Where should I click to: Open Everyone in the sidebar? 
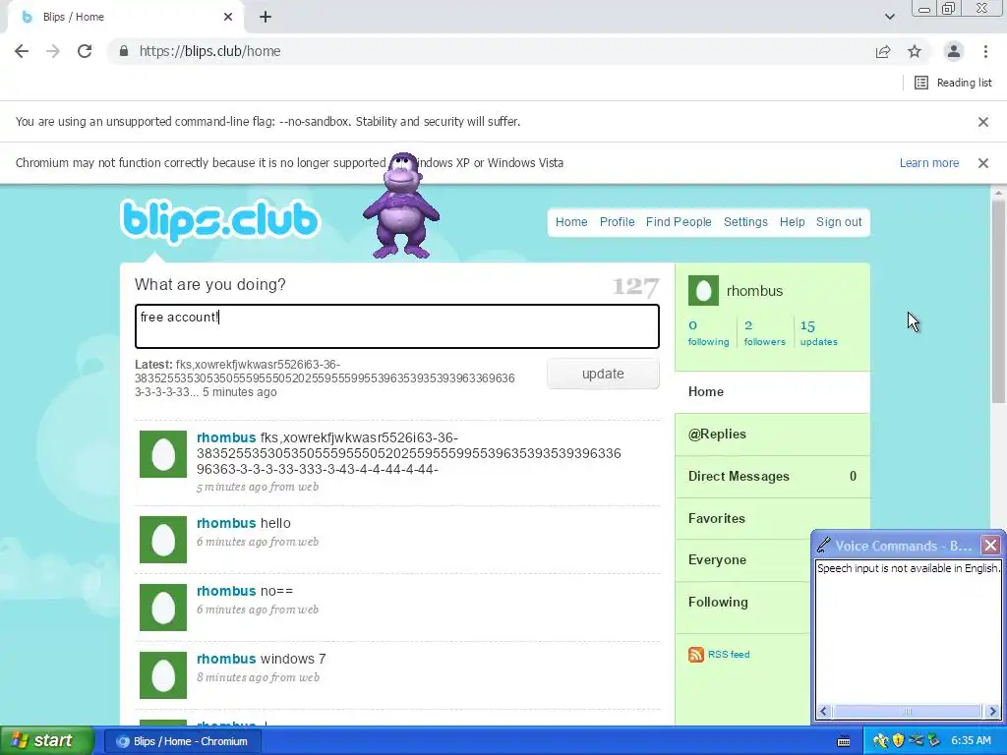pos(742,559)
